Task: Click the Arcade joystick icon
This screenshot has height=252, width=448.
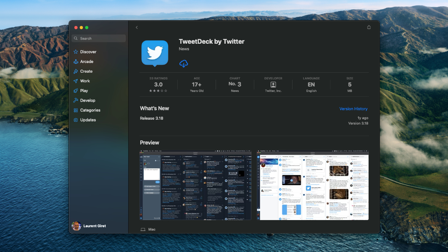Action: pyautogui.click(x=76, y=61)
